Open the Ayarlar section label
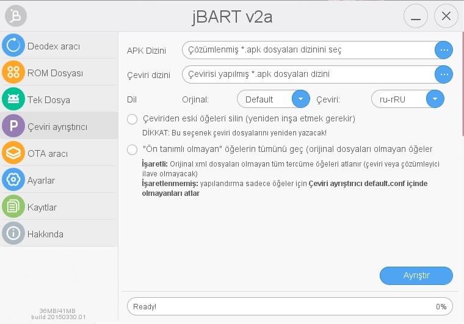Image resolution: width=464 pixels, height=324 pixels. (x=41, y=181)
